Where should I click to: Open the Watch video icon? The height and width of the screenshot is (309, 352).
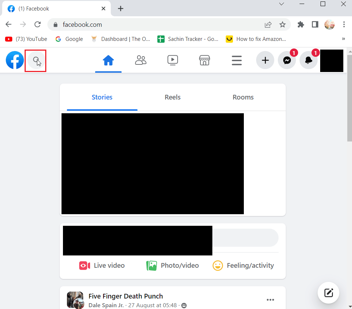(173, 60)
